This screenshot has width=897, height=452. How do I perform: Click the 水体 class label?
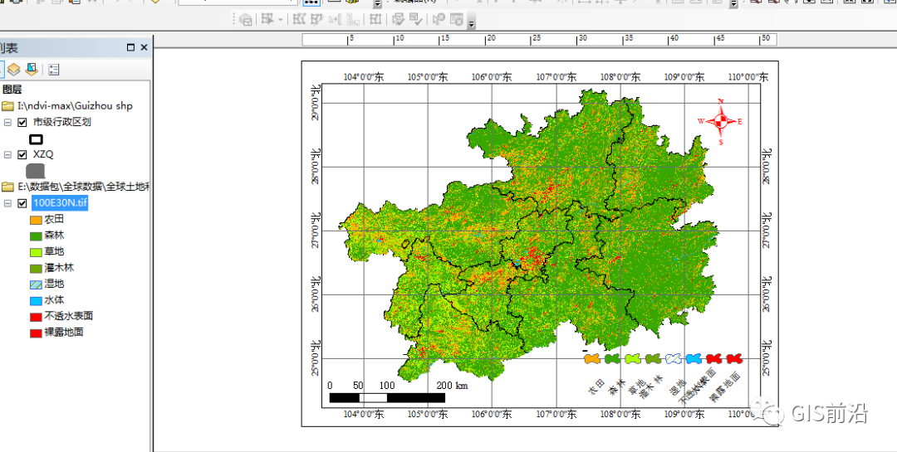tap(54, 299)
